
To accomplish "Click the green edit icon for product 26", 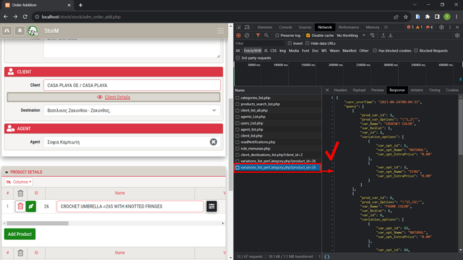I will pyautogui.click(x=31, y=206).
